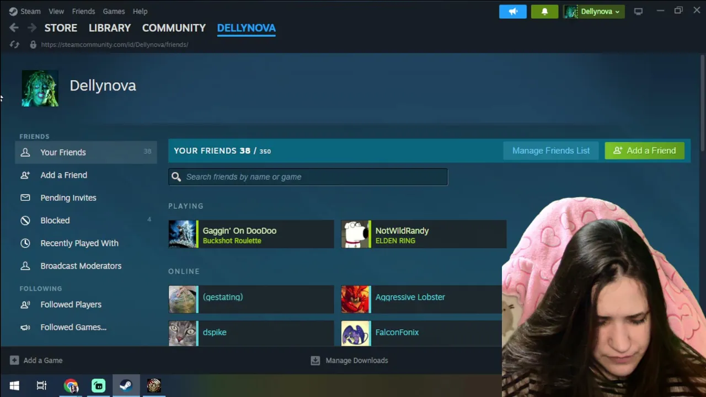Switch to the COMMUNITY tab

pos(174,28)
